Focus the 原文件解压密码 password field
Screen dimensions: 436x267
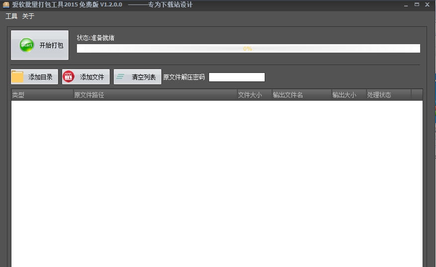click(x=237, y=77)
